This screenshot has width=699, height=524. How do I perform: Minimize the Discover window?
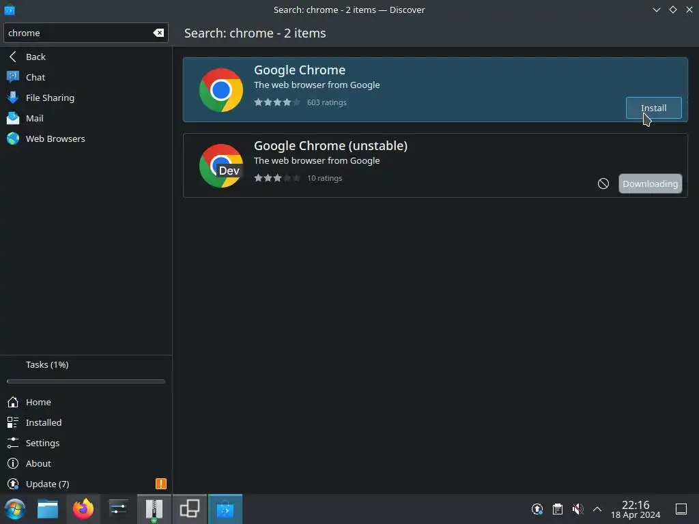pyautogui.click(x=656, y=10)
